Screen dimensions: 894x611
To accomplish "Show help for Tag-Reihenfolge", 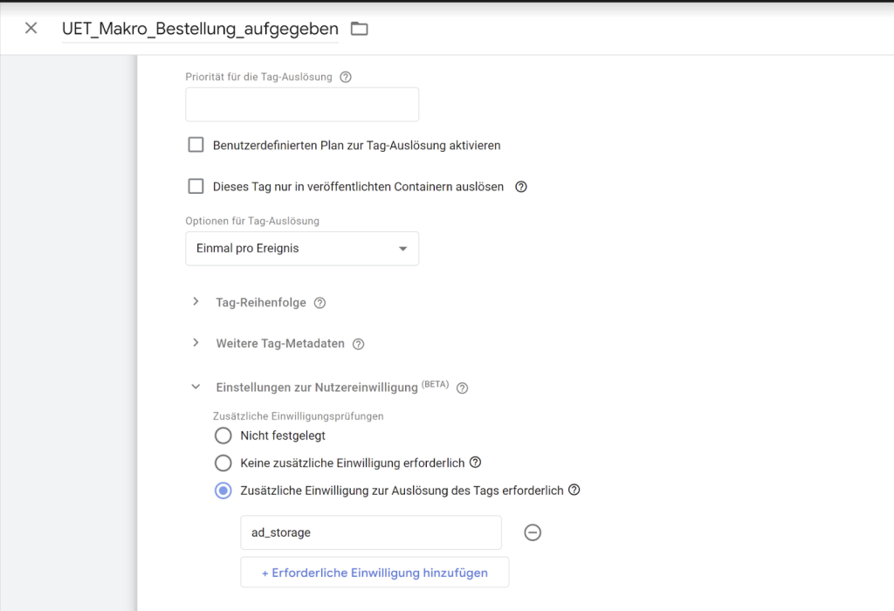I will (x=320, y=303).
